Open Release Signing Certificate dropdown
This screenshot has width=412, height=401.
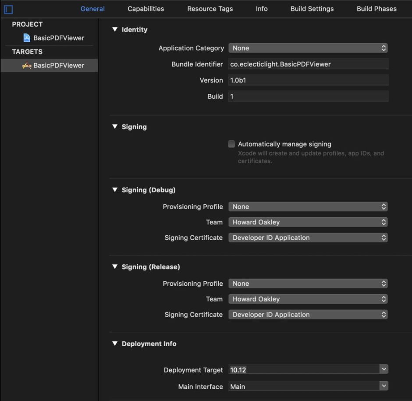pyautogui.click(x=308, y=315)
